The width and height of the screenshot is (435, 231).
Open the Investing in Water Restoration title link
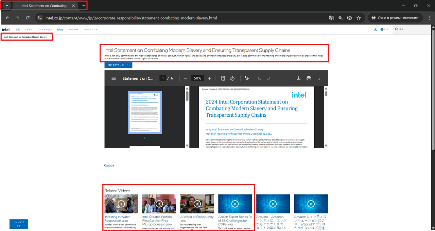coord(117,219)
